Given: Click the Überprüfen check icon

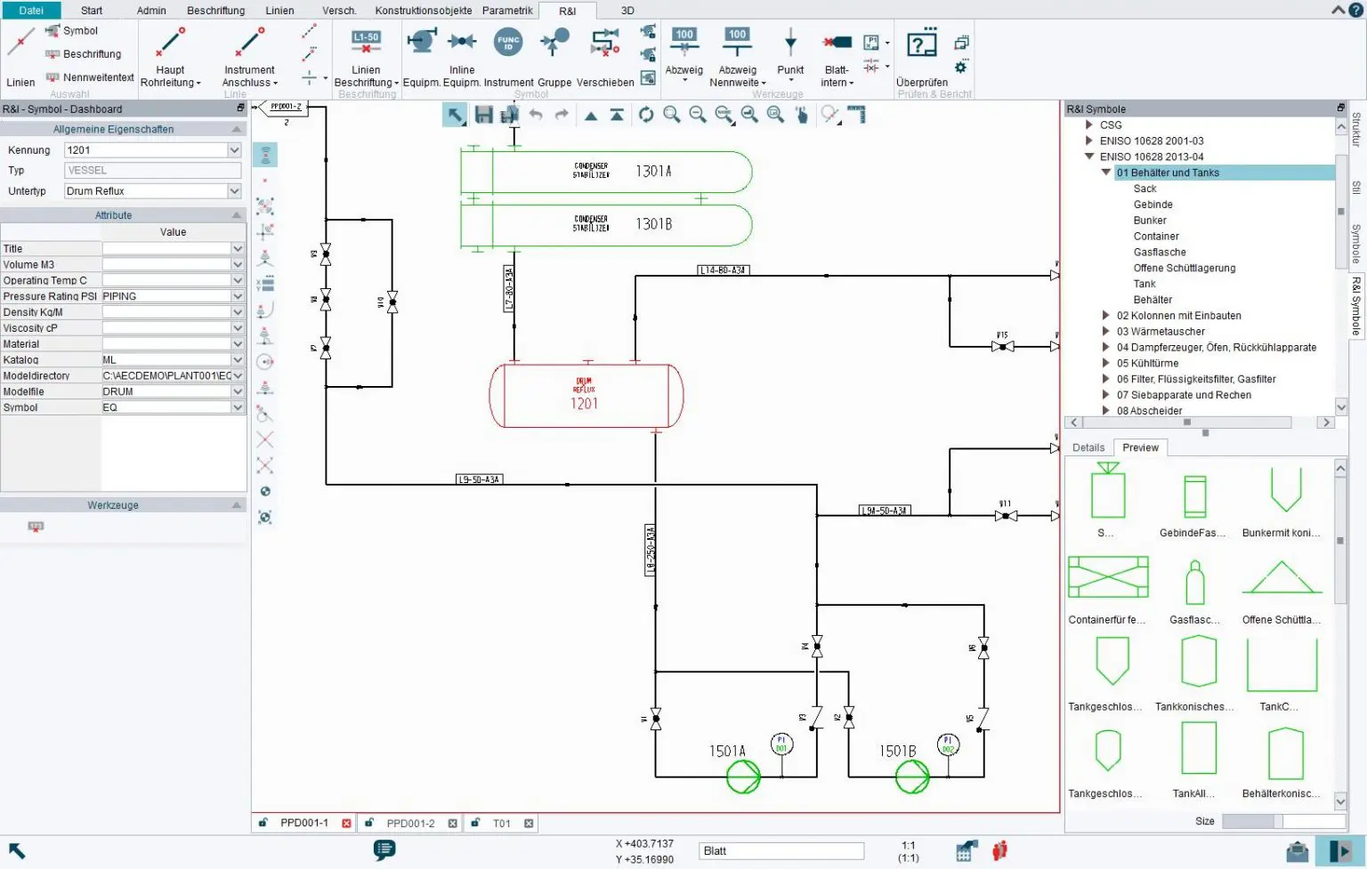Looking at the screenshot, I should tap(921, 46).
